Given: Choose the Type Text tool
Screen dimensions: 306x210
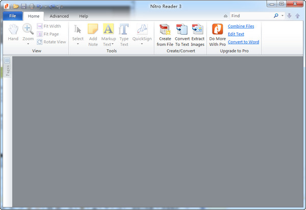Looking at the screenshot, I should 123,34.
